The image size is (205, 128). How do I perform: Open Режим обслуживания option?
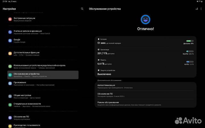pos(145,103)
